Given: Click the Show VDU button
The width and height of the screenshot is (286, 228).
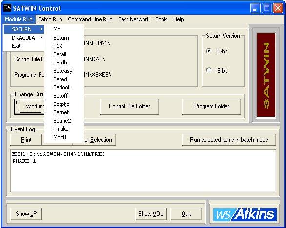Looking at the screenshot, I should click(151, 214).
